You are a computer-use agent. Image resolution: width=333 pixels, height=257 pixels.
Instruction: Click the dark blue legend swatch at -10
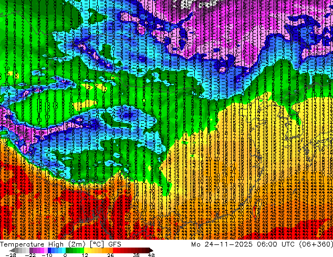(x=49, y=250)
